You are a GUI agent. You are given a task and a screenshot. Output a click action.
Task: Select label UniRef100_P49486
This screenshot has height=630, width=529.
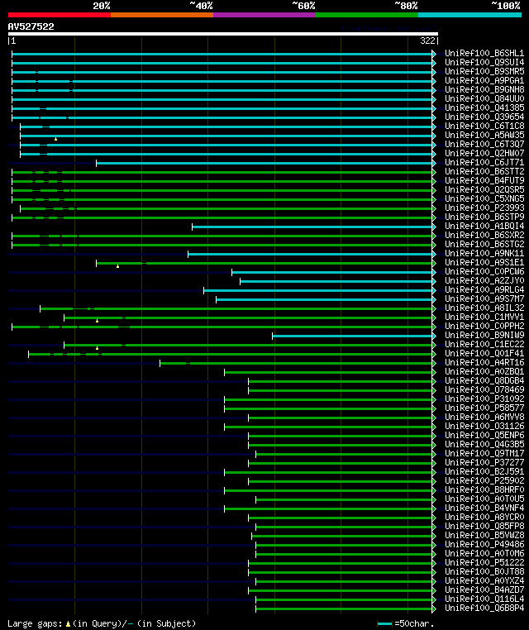point(484,544)
